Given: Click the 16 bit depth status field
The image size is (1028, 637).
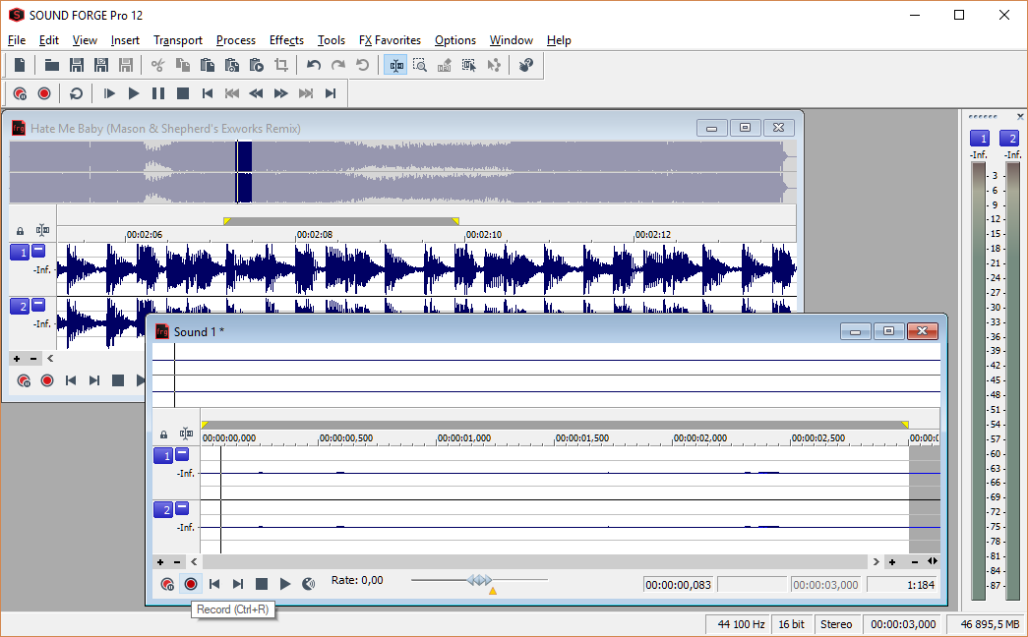Looking at the screenshot, I should click(x=791, y=624).
